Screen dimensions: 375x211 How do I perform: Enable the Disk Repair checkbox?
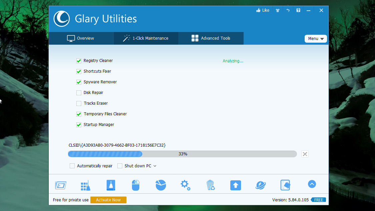point(79,93)
